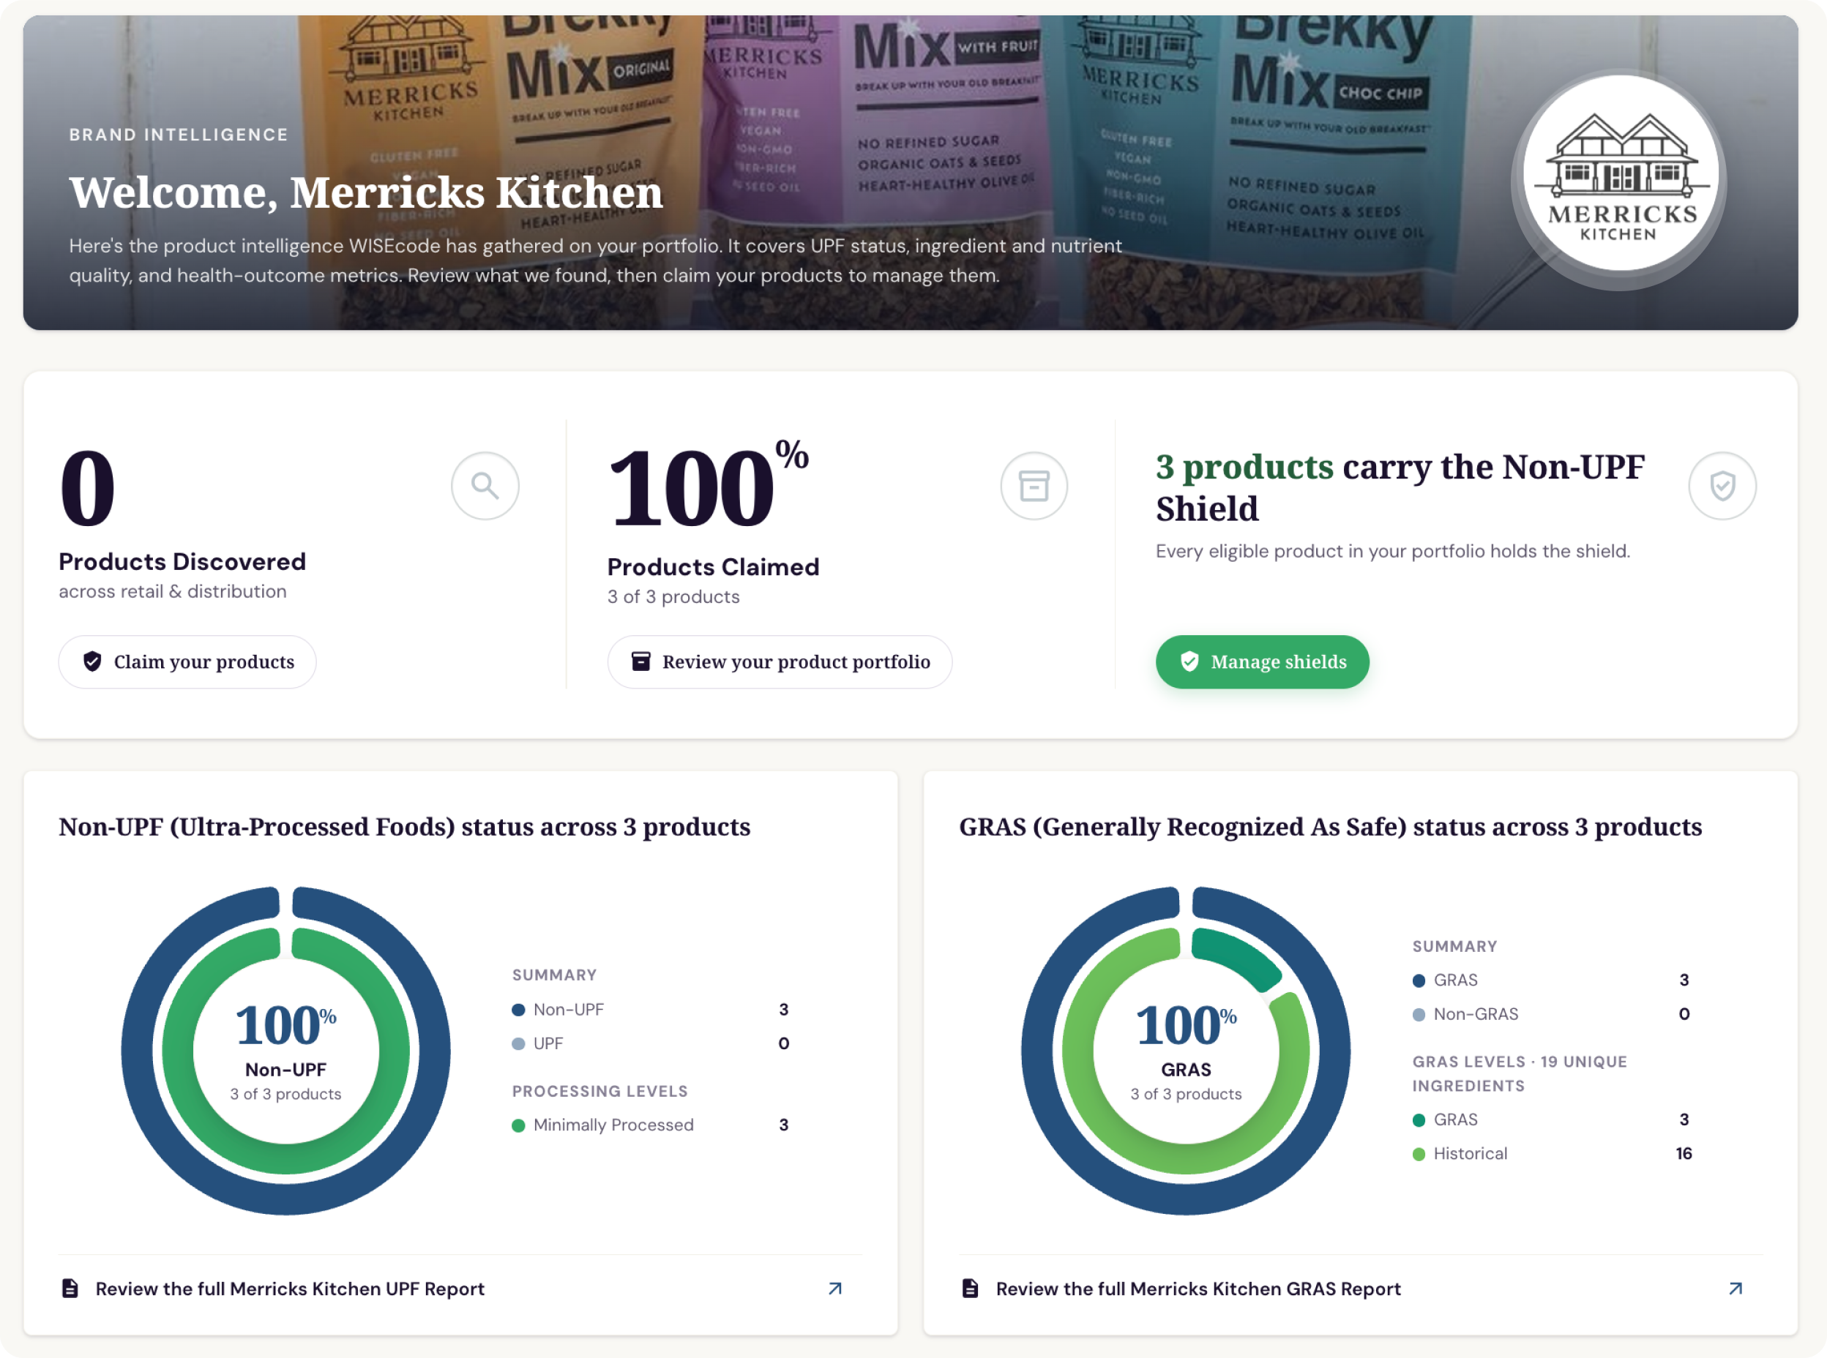Click the 'Welcome, Merricks Kitchen' heading
The image size is (1827, 1358).
[x=366, y=192]
